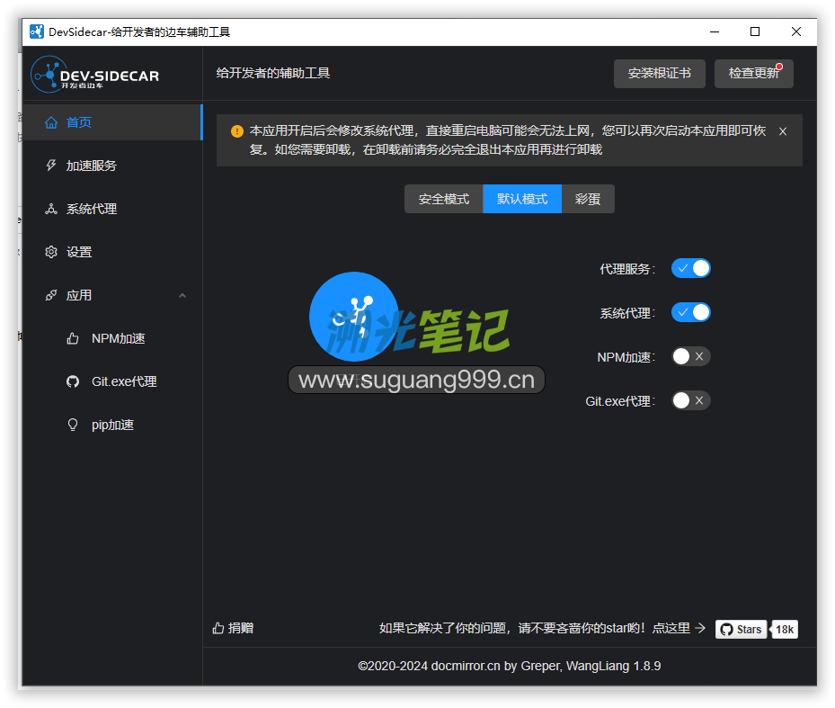Open the pip加速 submenu item
The width and height of the screenshot is (835, 708).
(112, 425)
